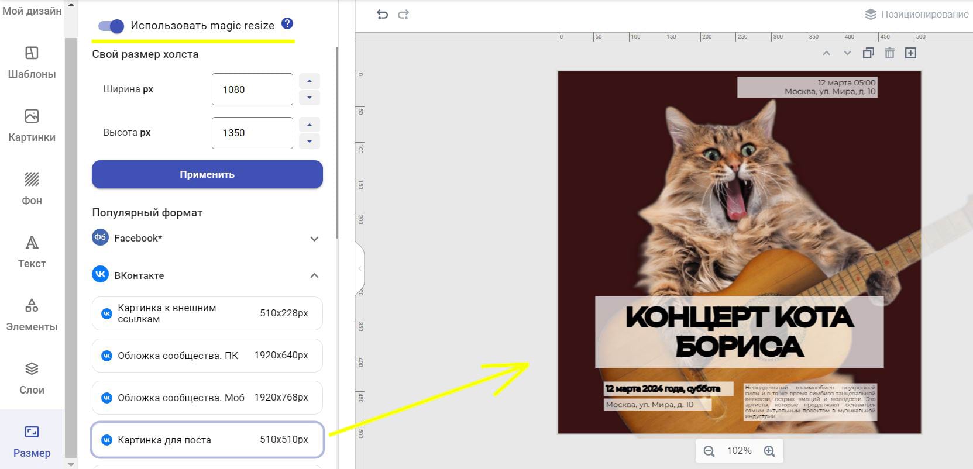Click the size panel vertical scrollbar

coord(336,142)
